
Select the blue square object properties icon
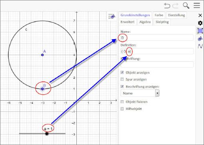click(200, 31)
